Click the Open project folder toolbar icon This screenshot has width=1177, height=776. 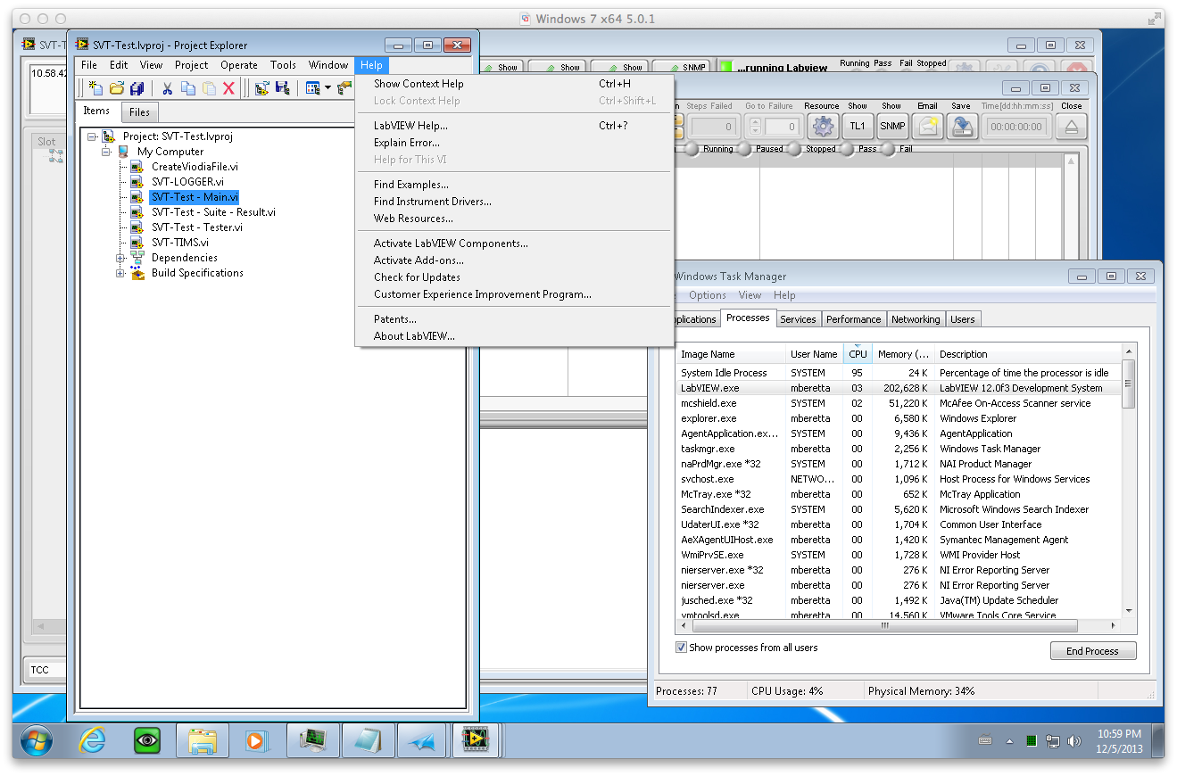(x=117, y=88)
